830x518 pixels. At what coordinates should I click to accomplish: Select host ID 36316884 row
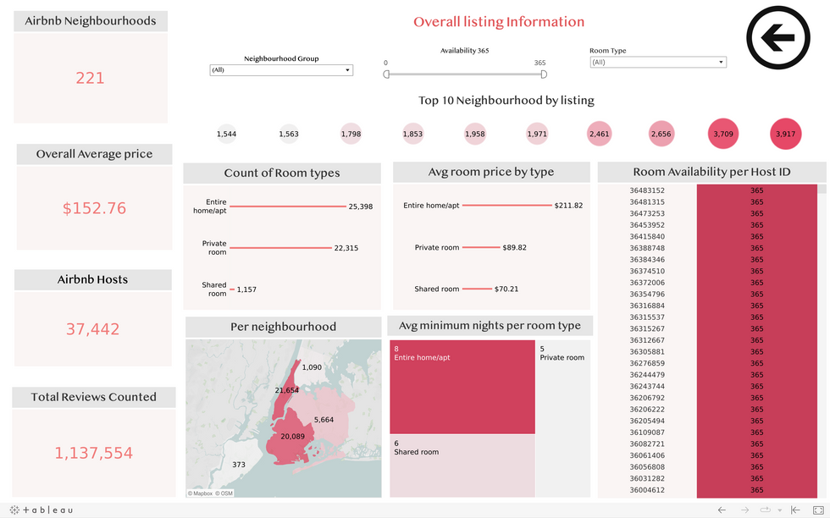click(x=708, y=306)
